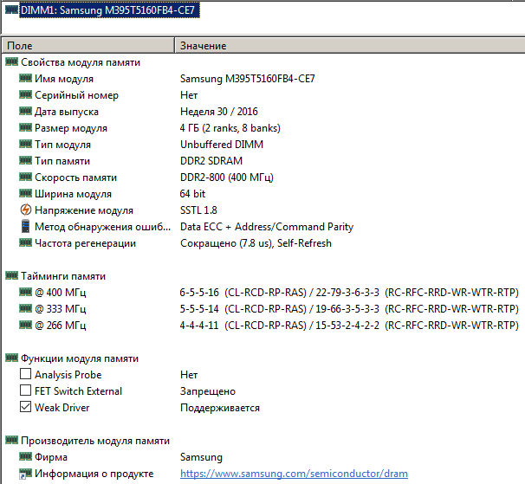
Task: Click the icon beside @ 400 МГц timing
Action: (x=25, y=293)
